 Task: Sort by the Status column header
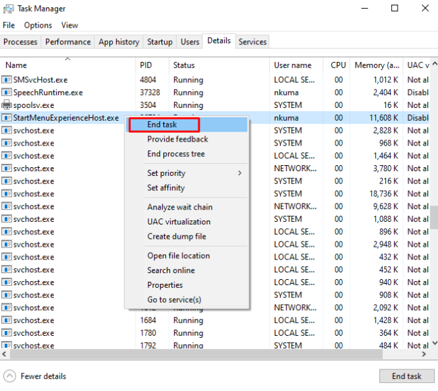pyautogui.click(x=219, y=65)
